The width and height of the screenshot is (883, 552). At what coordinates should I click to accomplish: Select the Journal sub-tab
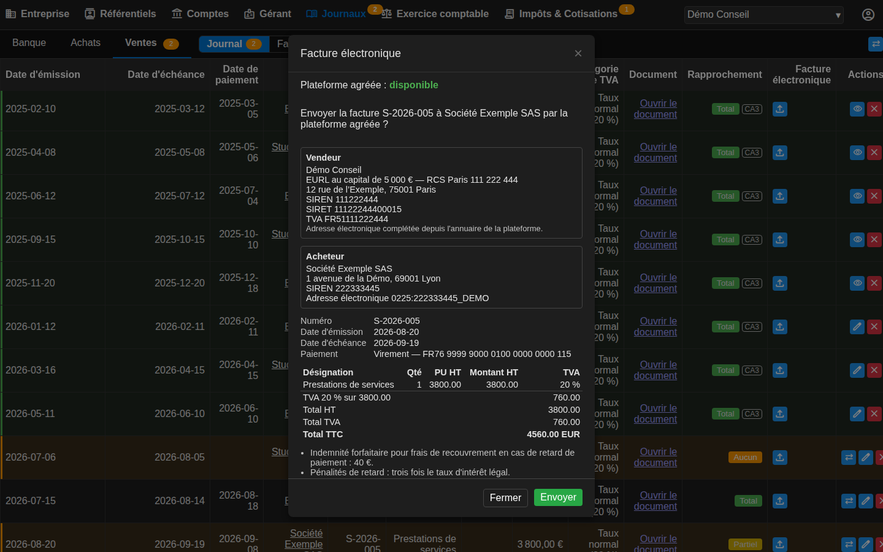(234, 44)
